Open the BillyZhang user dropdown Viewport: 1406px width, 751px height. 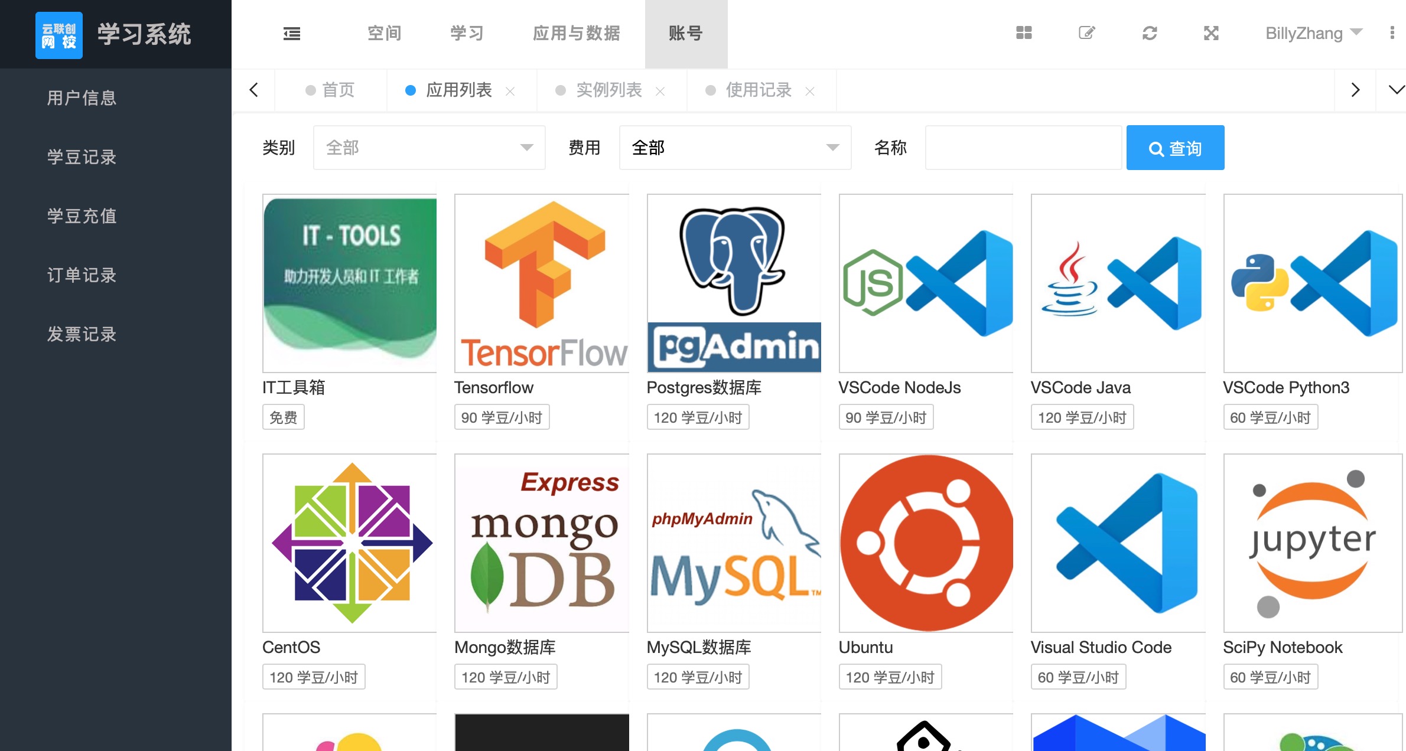(1313, 33)
